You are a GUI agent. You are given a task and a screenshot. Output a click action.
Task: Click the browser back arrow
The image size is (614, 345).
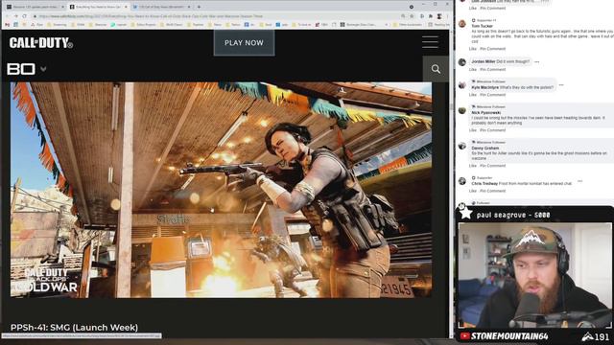click(7, 16)
